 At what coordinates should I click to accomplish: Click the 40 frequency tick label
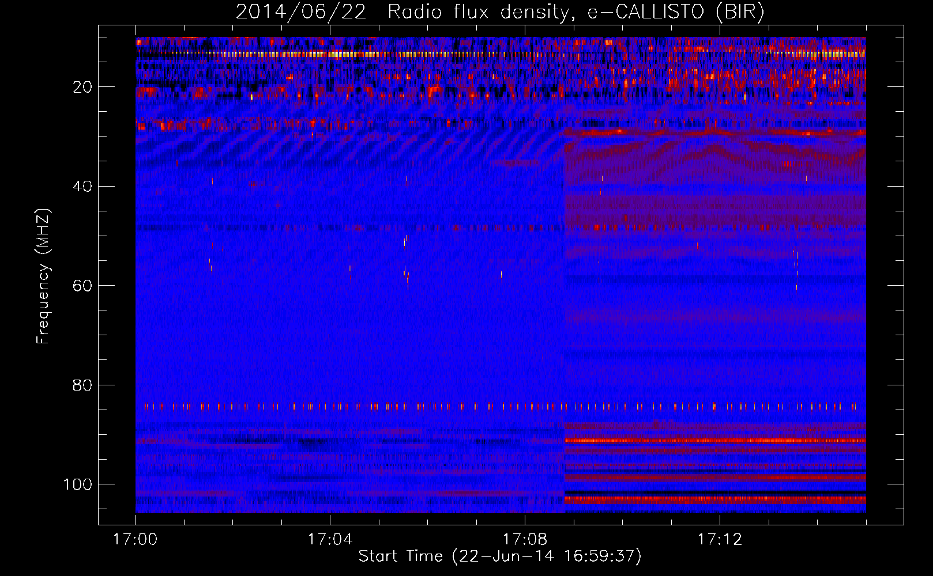[x=82, y=187]
